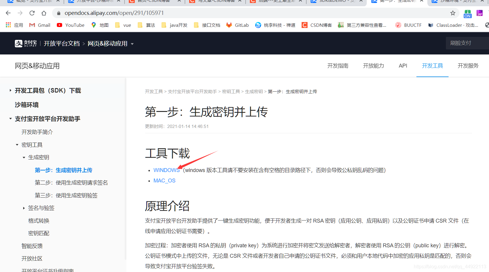
Task: Open the 第三方兼容性查看 bookmark
Action: pos(362,25)
